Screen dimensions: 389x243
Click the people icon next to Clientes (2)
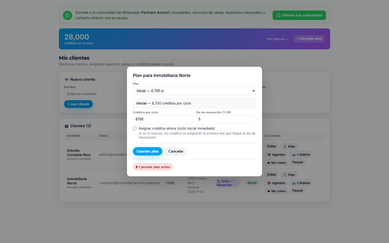pyautogui.click(x=66, y=126)
